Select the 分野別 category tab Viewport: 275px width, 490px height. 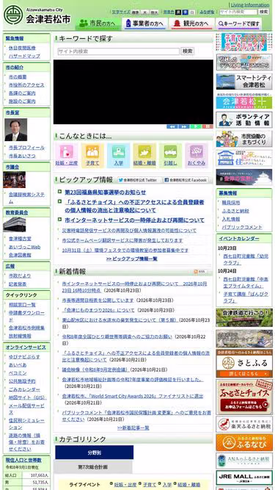(94, 453)
